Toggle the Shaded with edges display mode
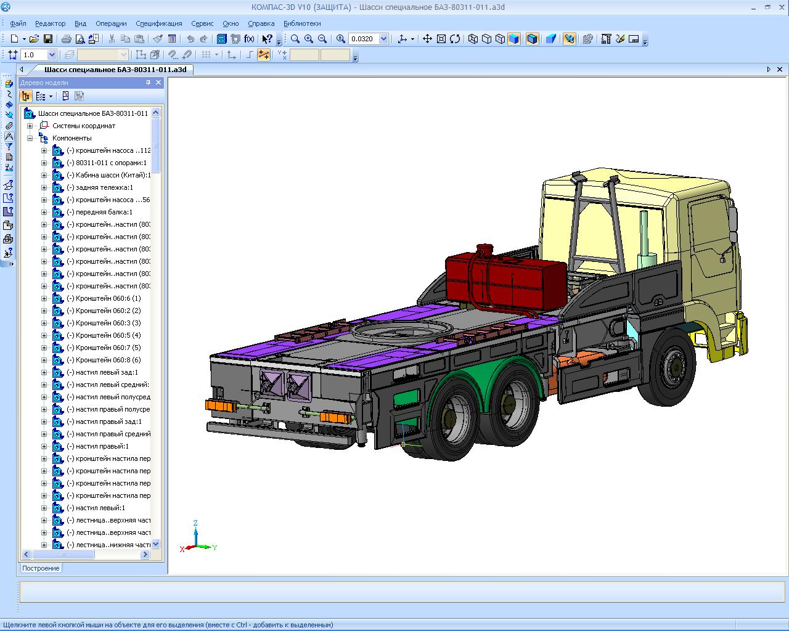 532,39
